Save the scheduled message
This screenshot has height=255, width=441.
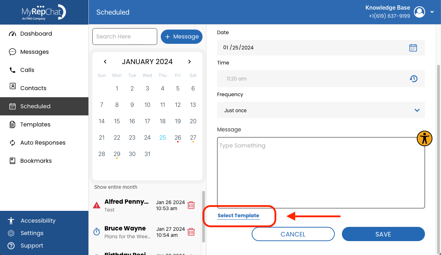[x=383, y=234]
